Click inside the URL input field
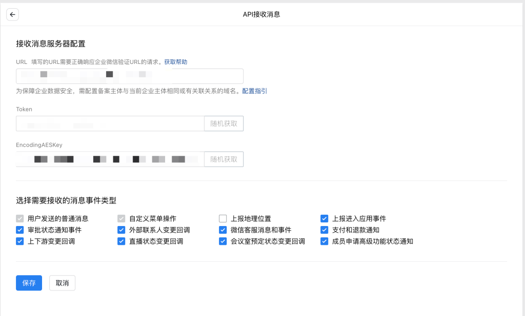This screenshot has width=525, height=316. [128, 76]
